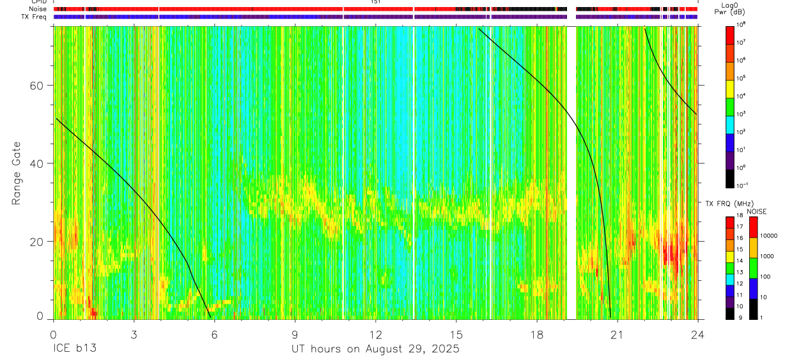
Task: Click the x-axis tick label '9'
Action: (x=295, y=335)
